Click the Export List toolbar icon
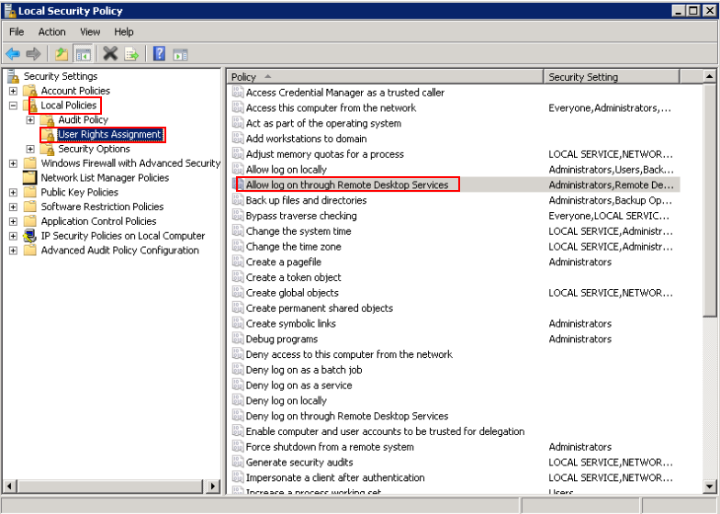 click(x=132, y=54)
